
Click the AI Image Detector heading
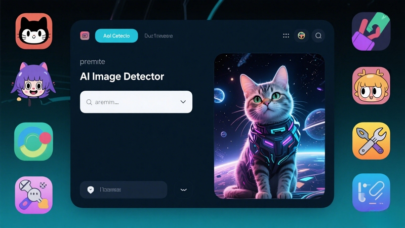[x=122, y=77]
